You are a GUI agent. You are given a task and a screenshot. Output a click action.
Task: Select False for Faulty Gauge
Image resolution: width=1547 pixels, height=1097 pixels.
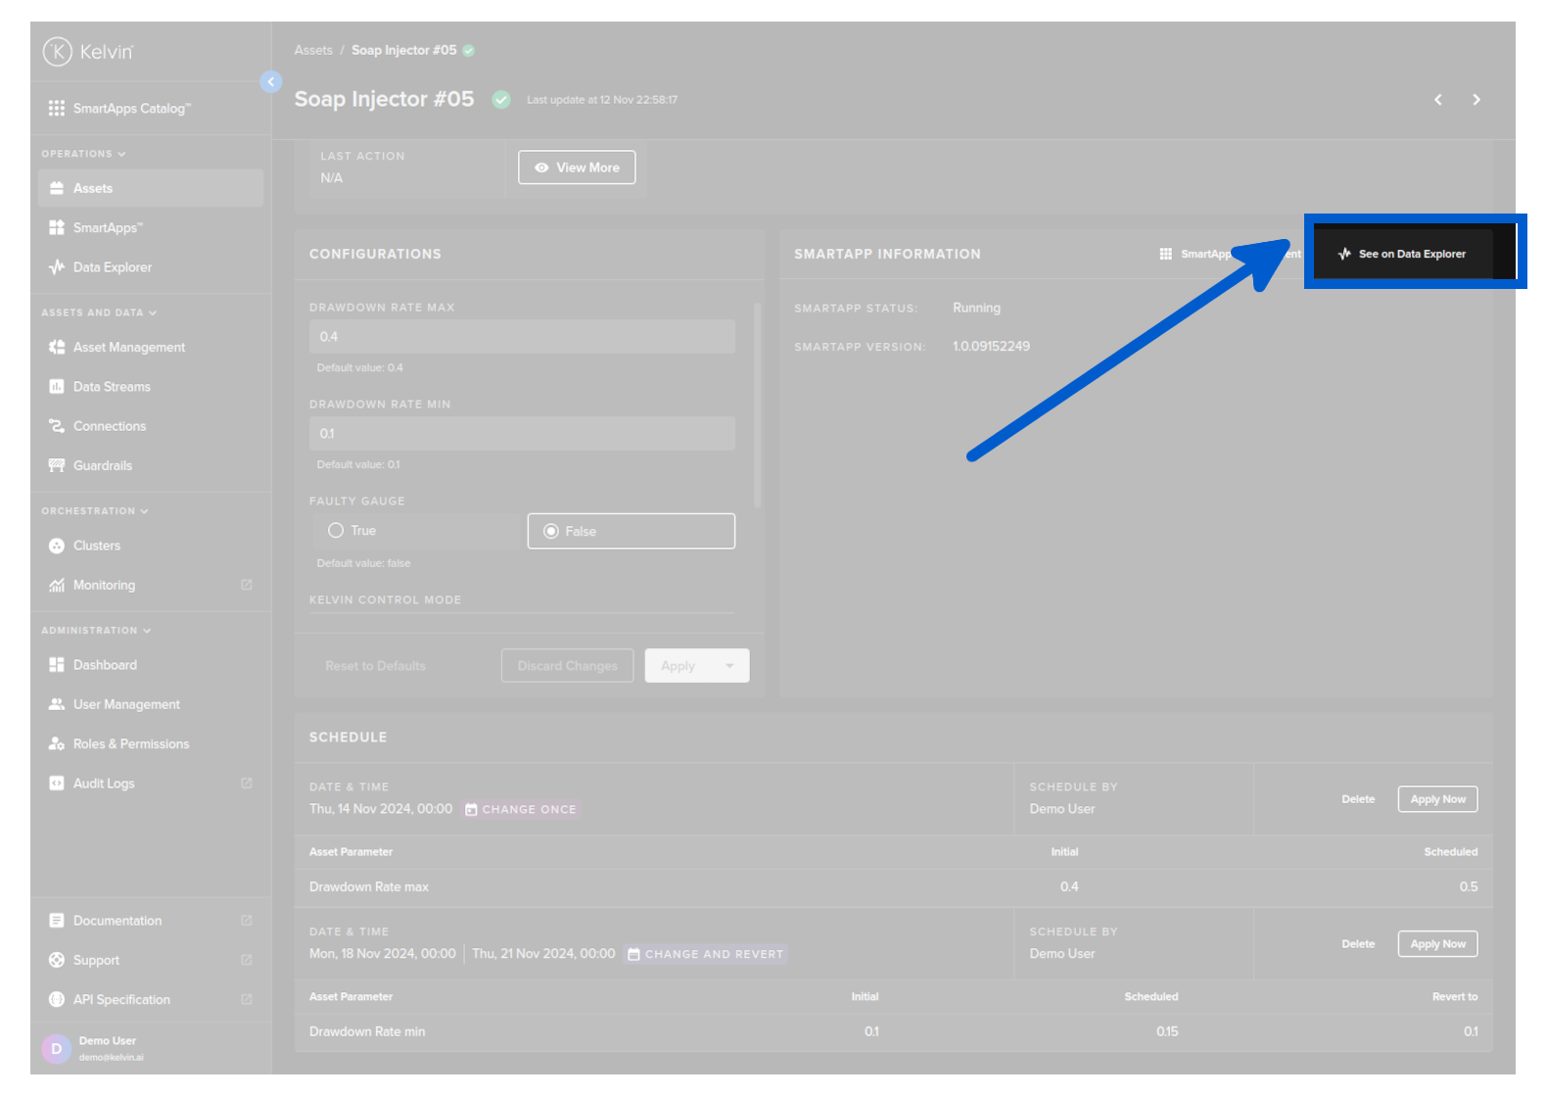point(551,531)
